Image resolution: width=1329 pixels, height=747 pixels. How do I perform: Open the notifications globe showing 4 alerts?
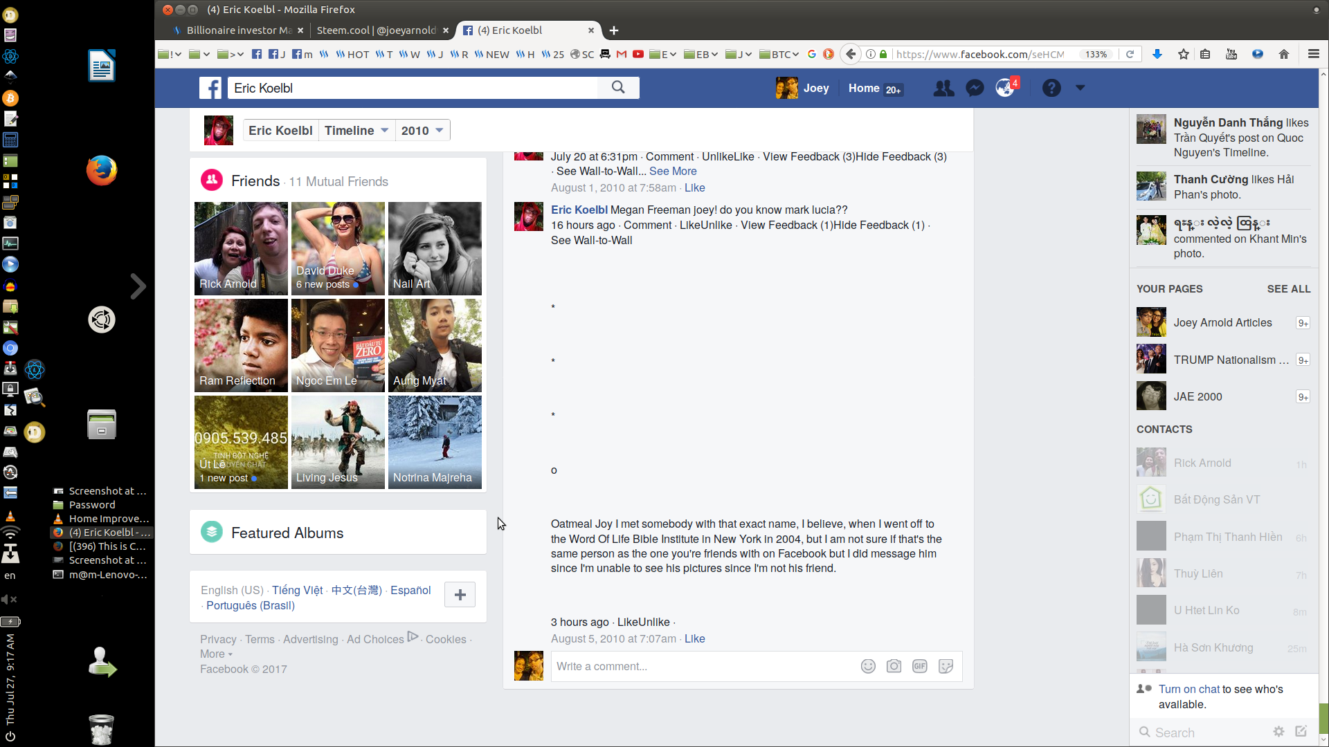click(1005, 88)
